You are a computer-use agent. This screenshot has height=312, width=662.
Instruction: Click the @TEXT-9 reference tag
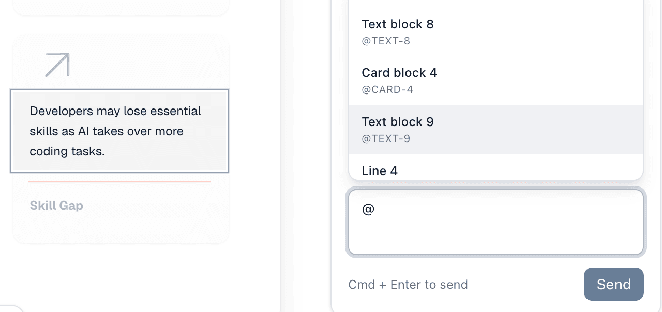coord(386,138)
